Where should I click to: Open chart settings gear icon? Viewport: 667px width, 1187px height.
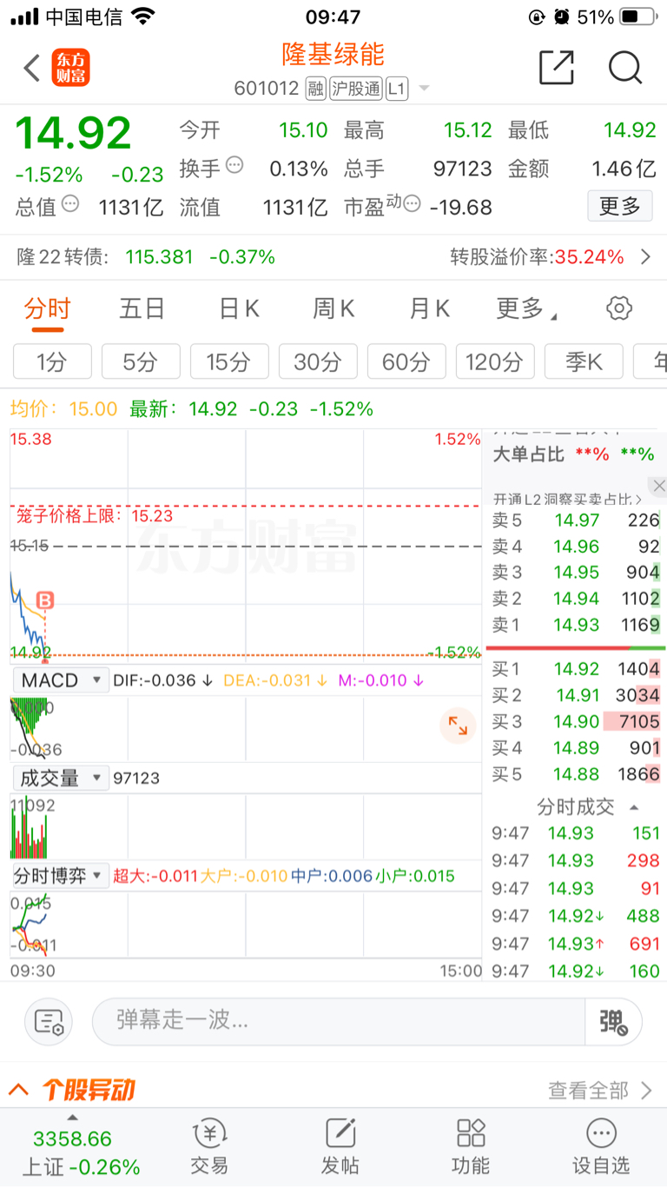(619, 308)
